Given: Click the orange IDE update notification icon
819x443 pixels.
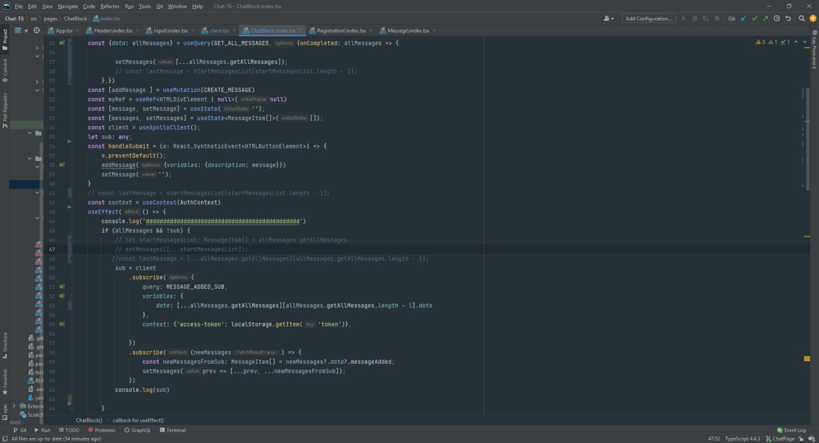Looking at the screenshot, I should 812,19.
